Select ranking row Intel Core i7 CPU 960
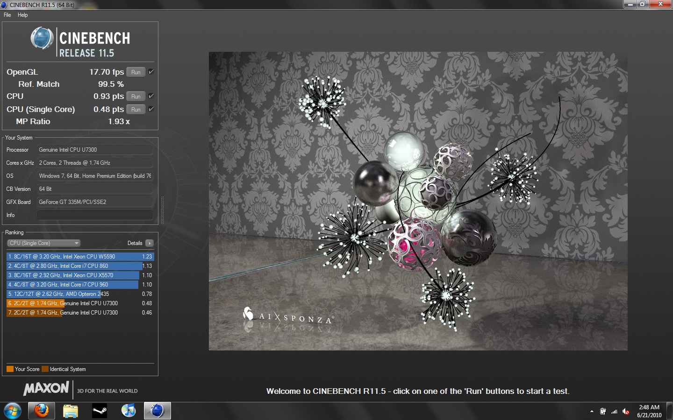The image size is (673, 420). coord(79,285)
